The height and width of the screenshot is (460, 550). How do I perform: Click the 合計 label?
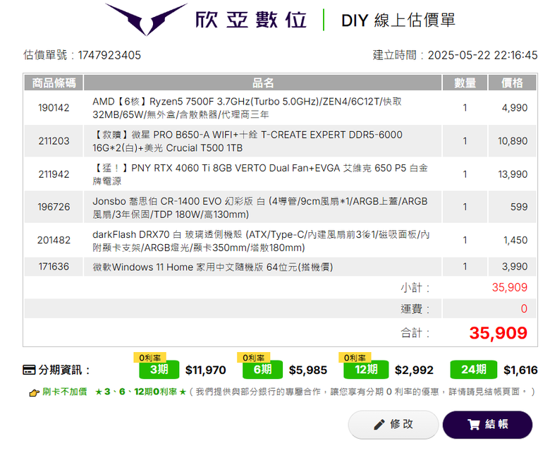pos(415,333)
